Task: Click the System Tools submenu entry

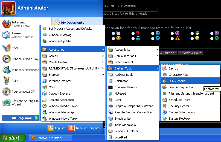Action: click(133, 68)
